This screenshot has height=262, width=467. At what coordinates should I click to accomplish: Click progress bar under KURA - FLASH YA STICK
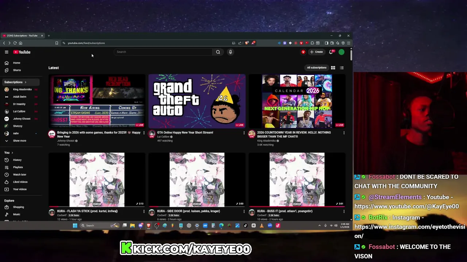point(97,206)
